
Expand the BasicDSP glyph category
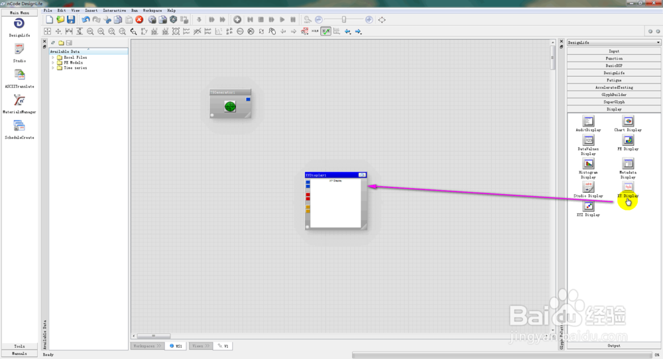click(x=614, y=66)
